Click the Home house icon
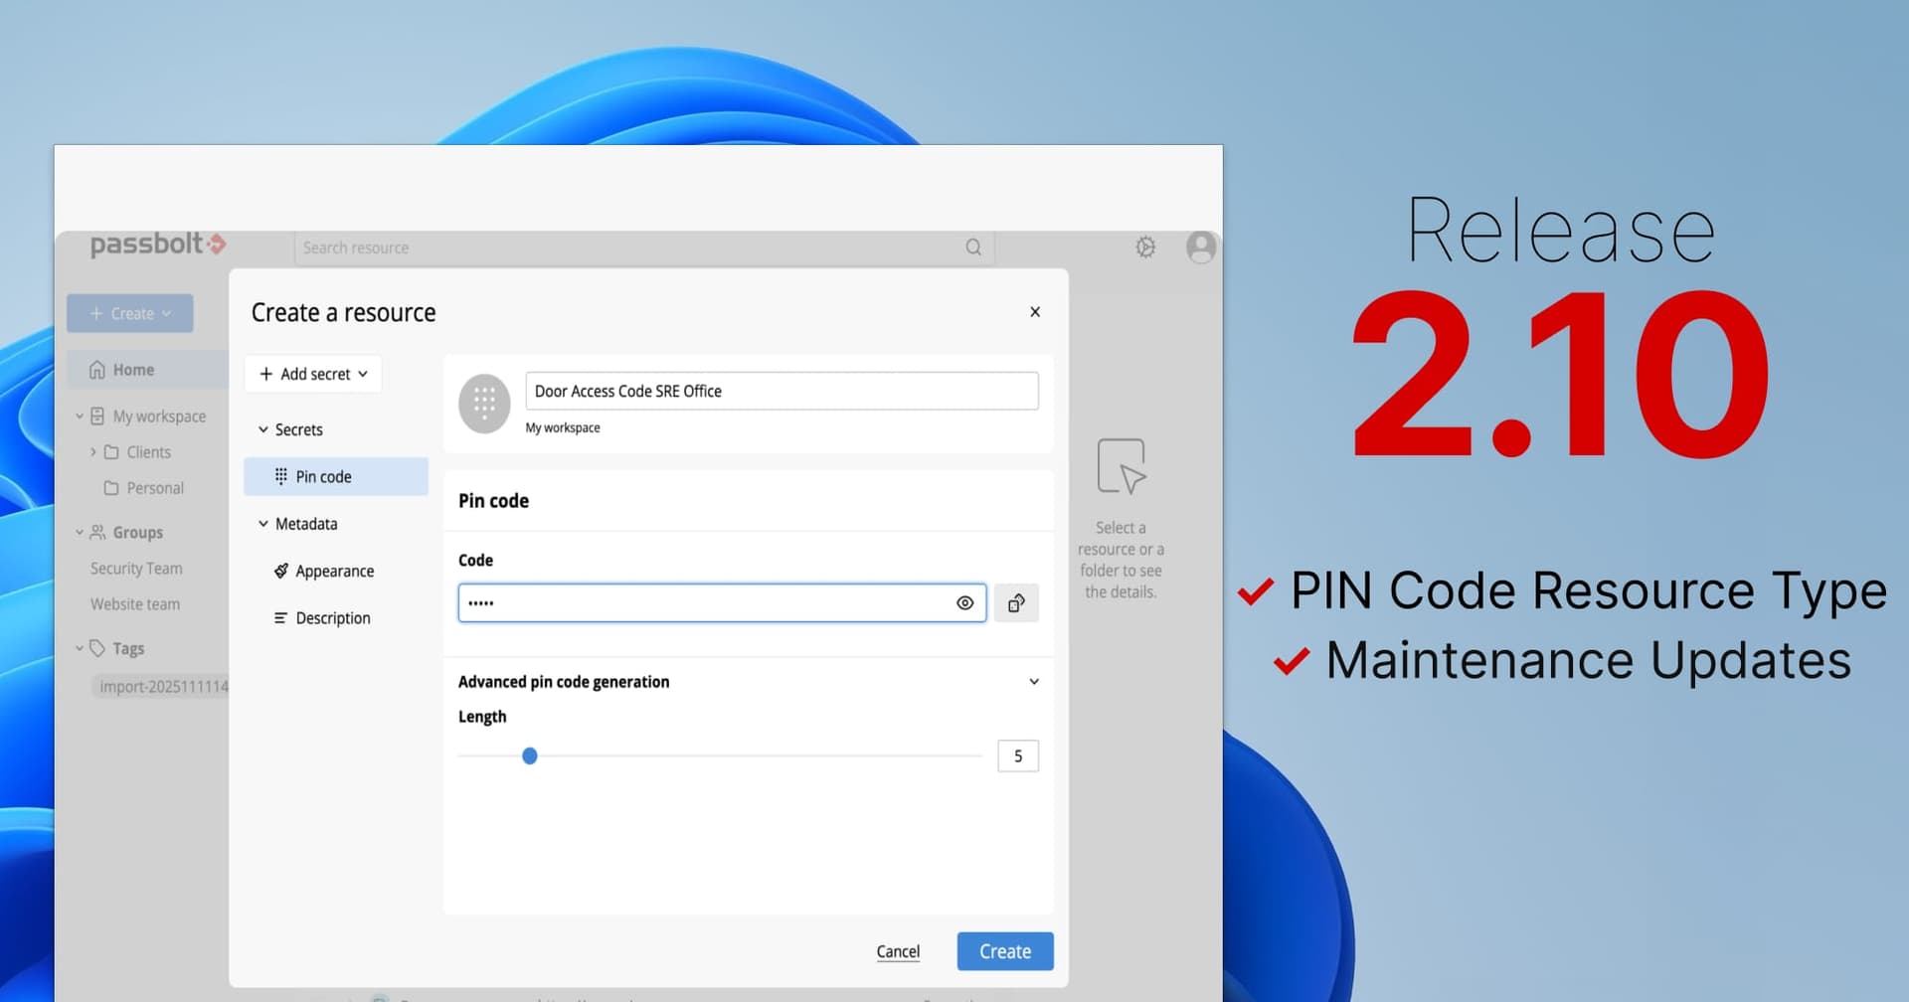The width and height of the screenshot is (1909, 1002). pos(97,370)
